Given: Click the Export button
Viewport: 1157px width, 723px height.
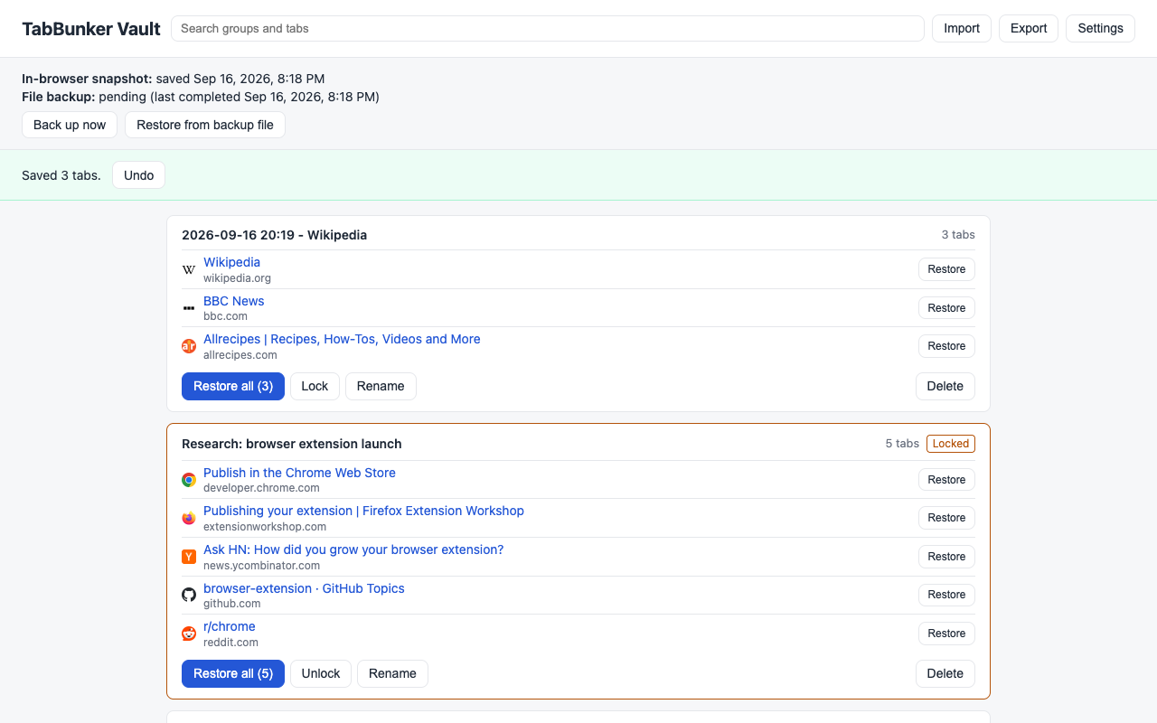Looking at the screenshot, I should tap(1029, 28).
